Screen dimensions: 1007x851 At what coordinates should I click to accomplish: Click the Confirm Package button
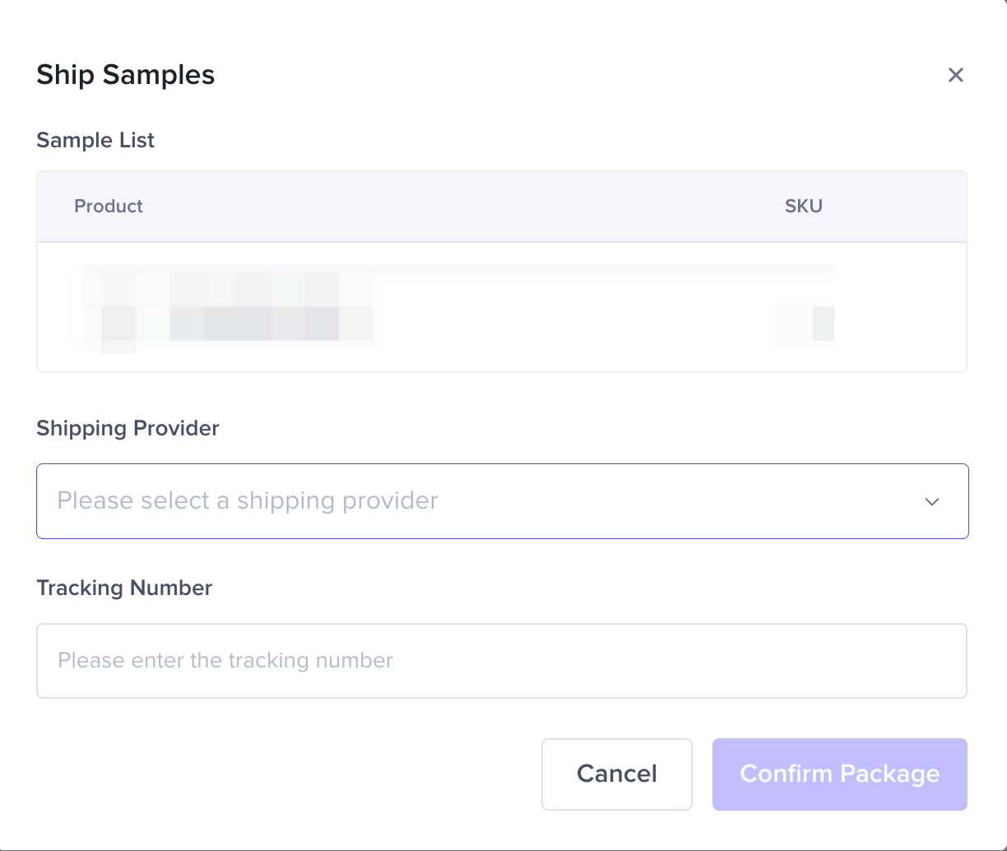coord(839,774)
